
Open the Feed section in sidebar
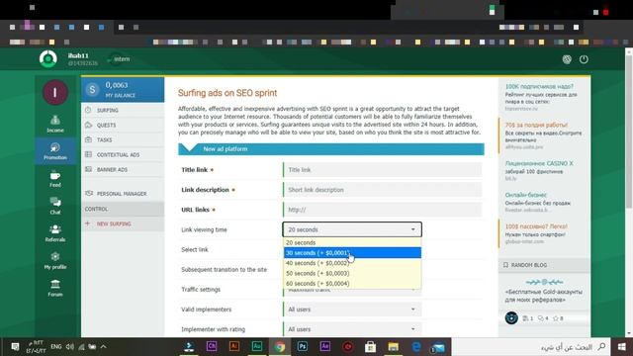pyautogui.click(x=55, y=179)
